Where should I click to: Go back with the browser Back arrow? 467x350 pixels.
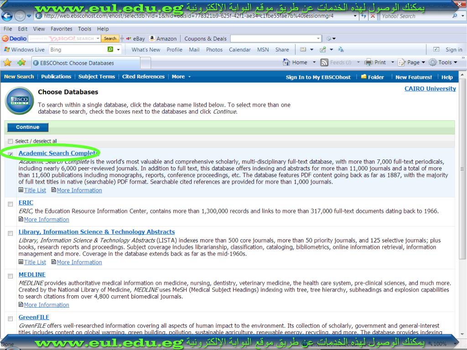[7, 16]
